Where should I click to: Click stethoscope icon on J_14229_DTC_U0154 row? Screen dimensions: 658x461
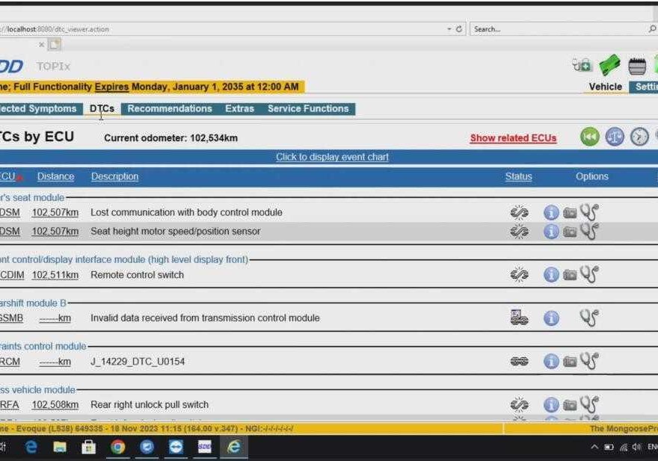(x=589, y=361)
